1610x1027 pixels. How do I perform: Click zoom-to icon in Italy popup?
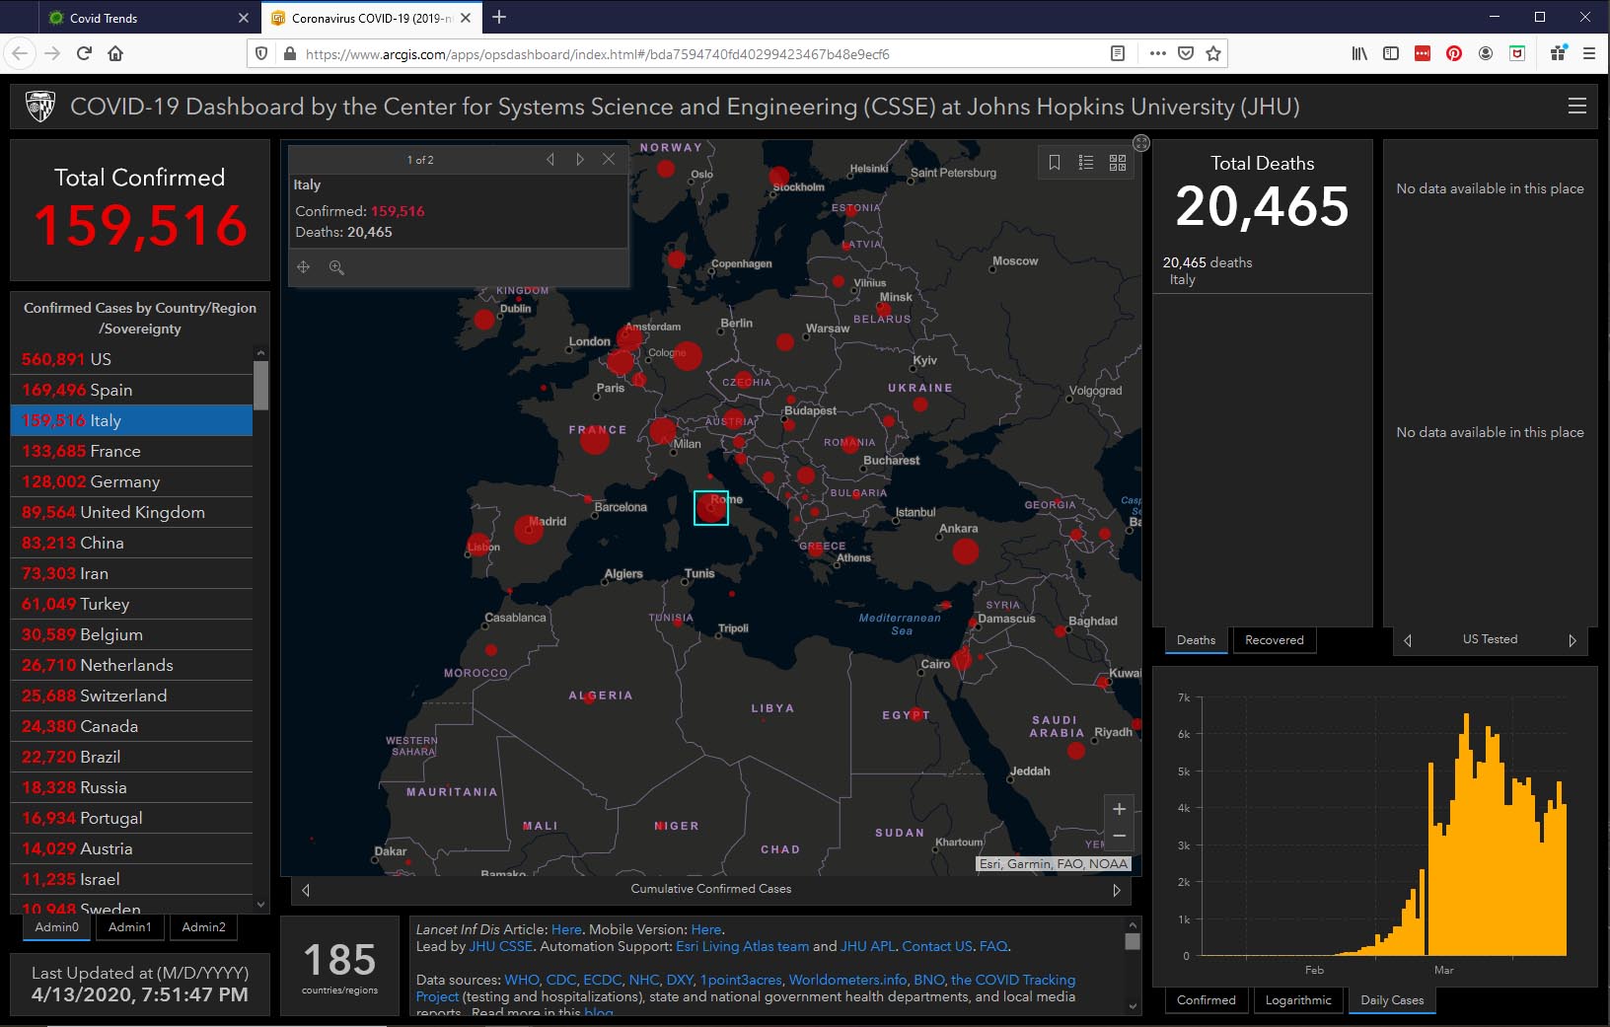click(x=336, y=267)
